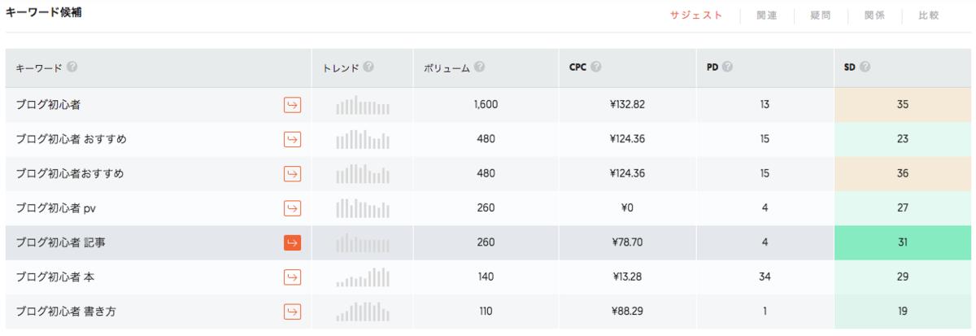Viewport: 976px width, 336px height.
Task: Click SD value 23 cell
Action: (x=903, y=139)
